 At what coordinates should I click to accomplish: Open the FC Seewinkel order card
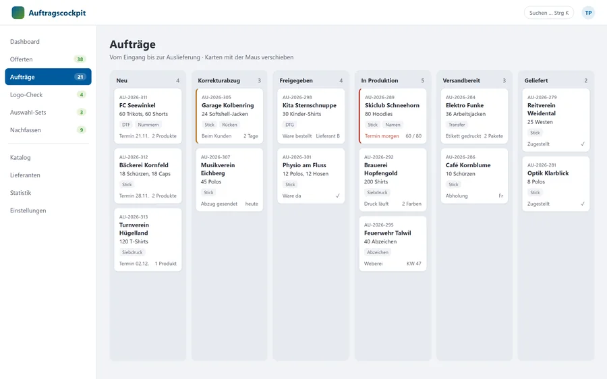(148, 116)
